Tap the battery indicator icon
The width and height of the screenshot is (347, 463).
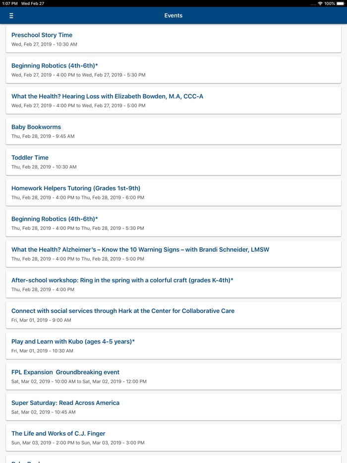click(340, 3)
